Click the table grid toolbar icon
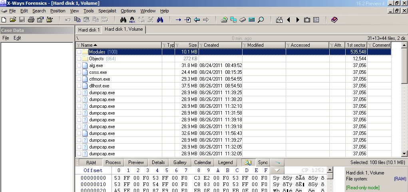This screenshot has width=408, height=192. pyautogui.click(x=316, y=20)
